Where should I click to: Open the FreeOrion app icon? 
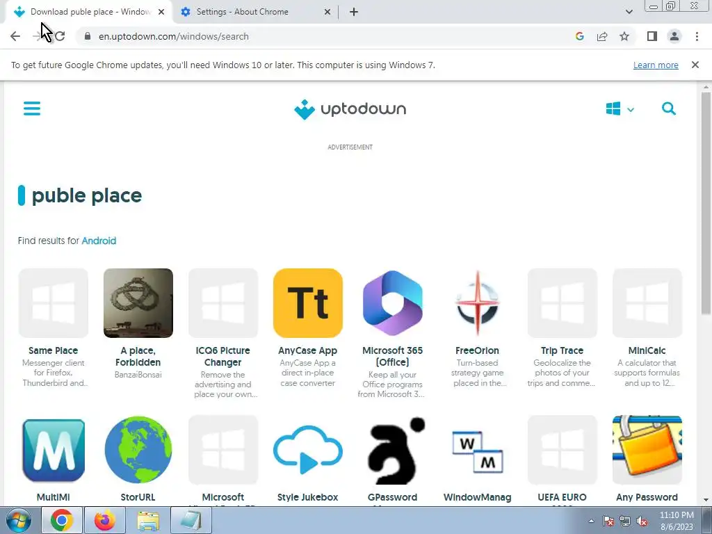[477, 303]
